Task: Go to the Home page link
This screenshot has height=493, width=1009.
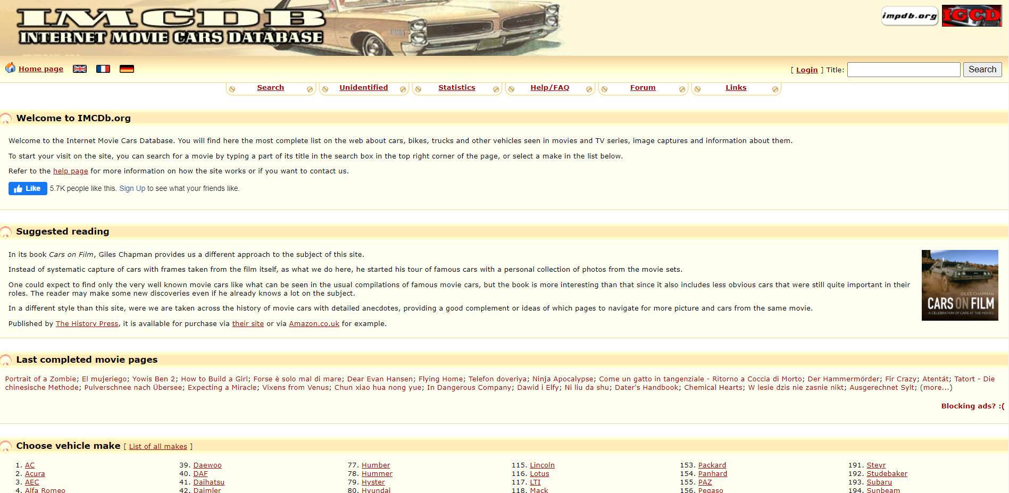Action: point(41,69)
